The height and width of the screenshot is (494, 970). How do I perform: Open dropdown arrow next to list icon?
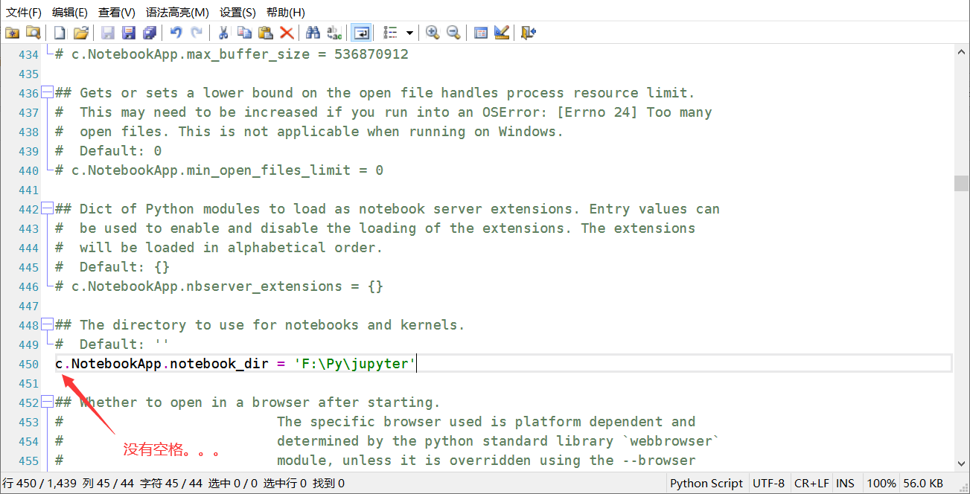click(x=409, y=33)
